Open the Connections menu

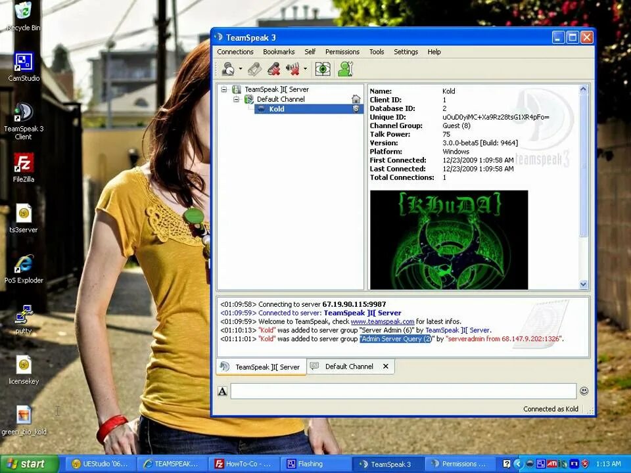click(235, 52)
